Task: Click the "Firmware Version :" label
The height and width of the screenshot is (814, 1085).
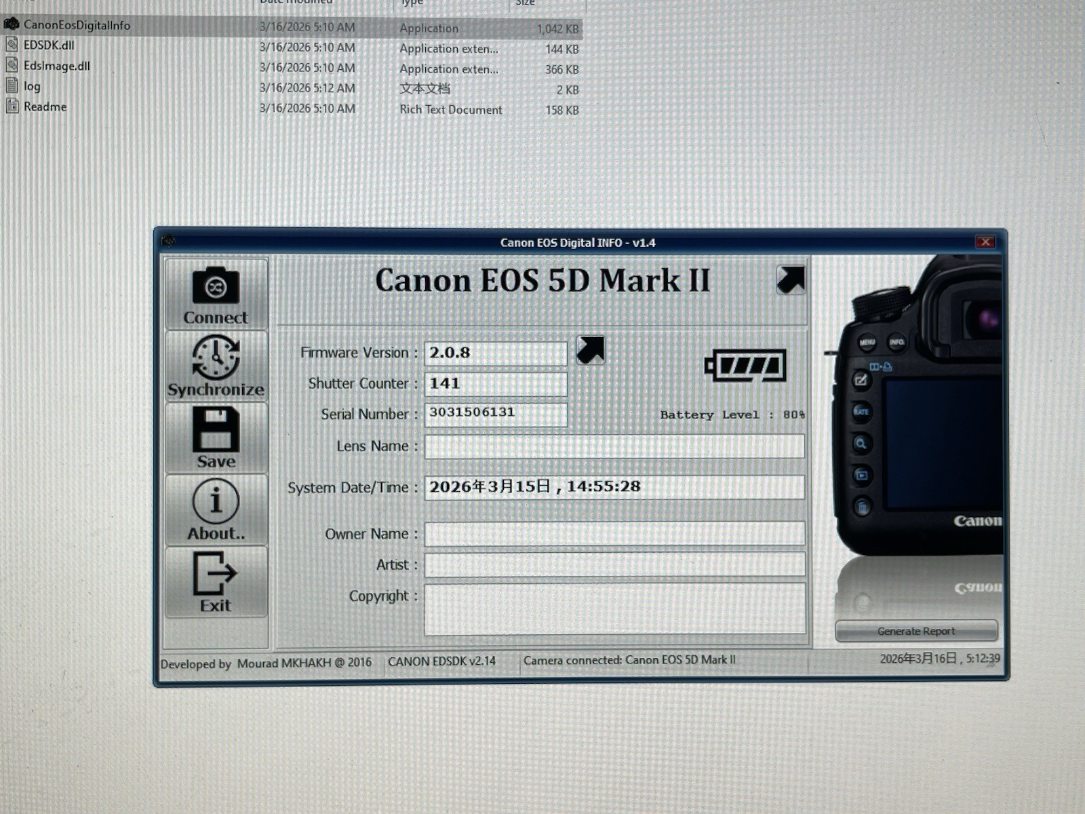Action: [x=359, y=353]
